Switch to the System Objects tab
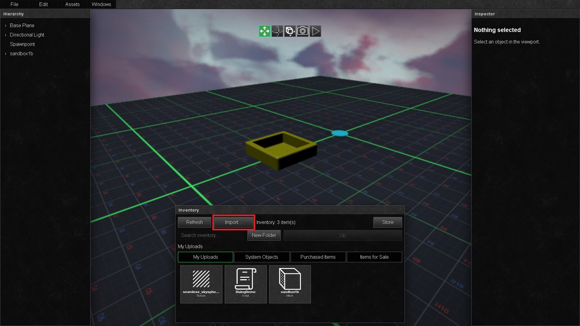This screenshot has height=326, width=580. pos(262,257)
